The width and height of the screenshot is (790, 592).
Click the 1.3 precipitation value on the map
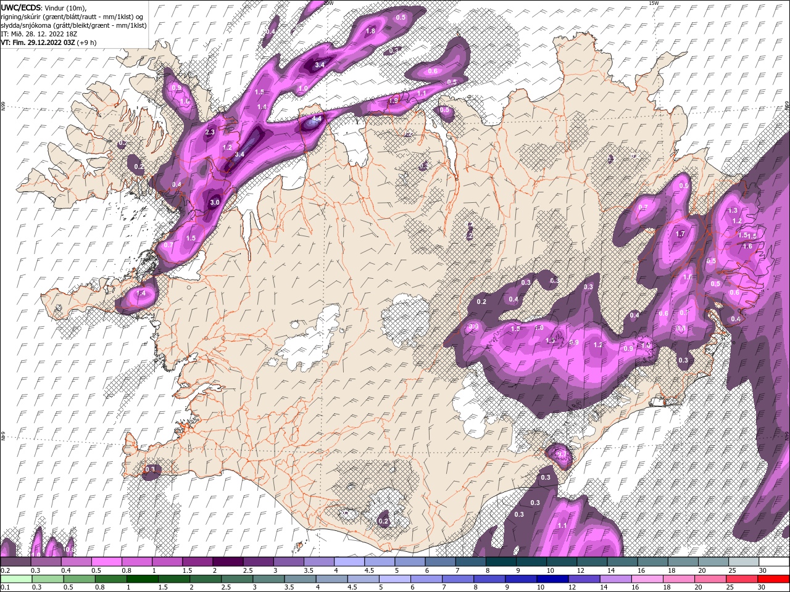coord(733,211)
